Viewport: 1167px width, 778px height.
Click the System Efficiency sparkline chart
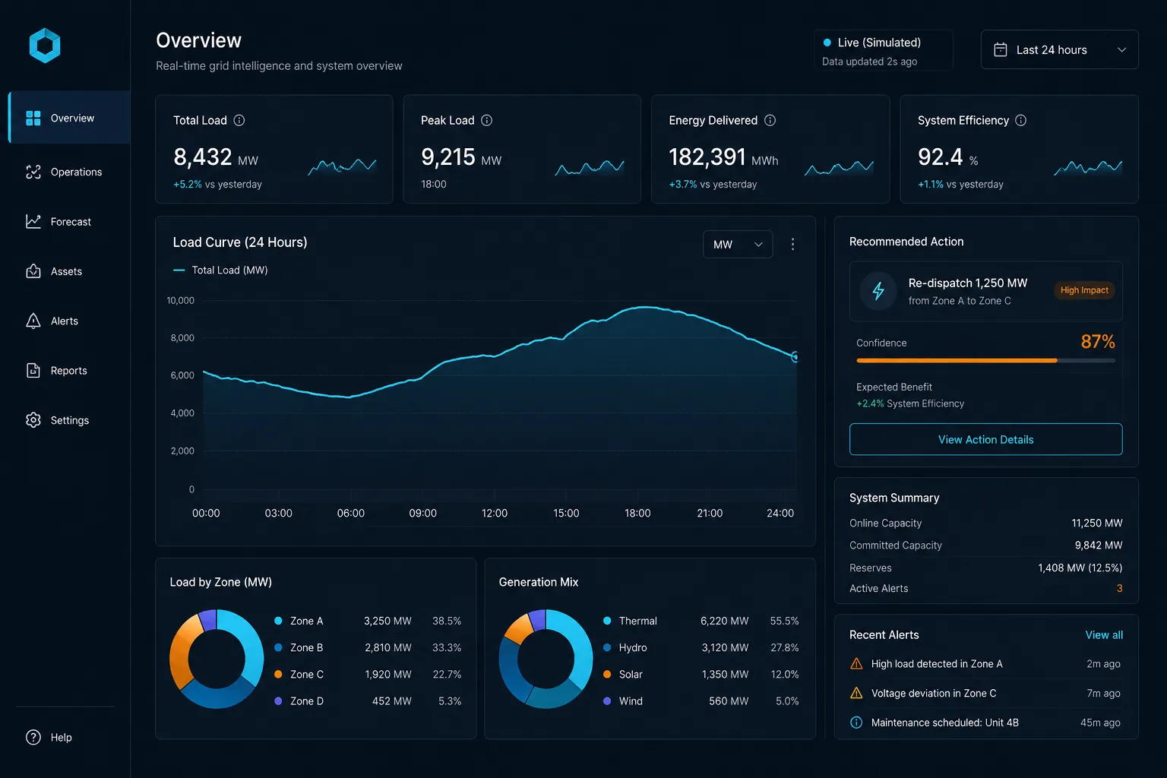(x=1088, y=167)
